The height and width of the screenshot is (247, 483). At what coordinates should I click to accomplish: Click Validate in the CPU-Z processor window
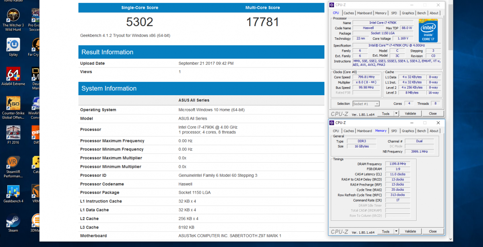coord(410,114)
